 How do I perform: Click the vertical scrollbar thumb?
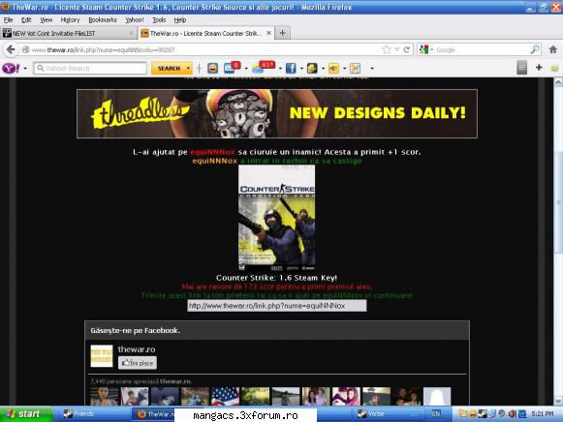point(558,202)
